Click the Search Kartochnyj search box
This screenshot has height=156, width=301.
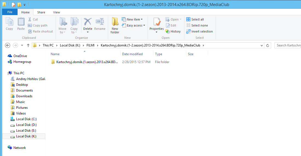(288, 45)
